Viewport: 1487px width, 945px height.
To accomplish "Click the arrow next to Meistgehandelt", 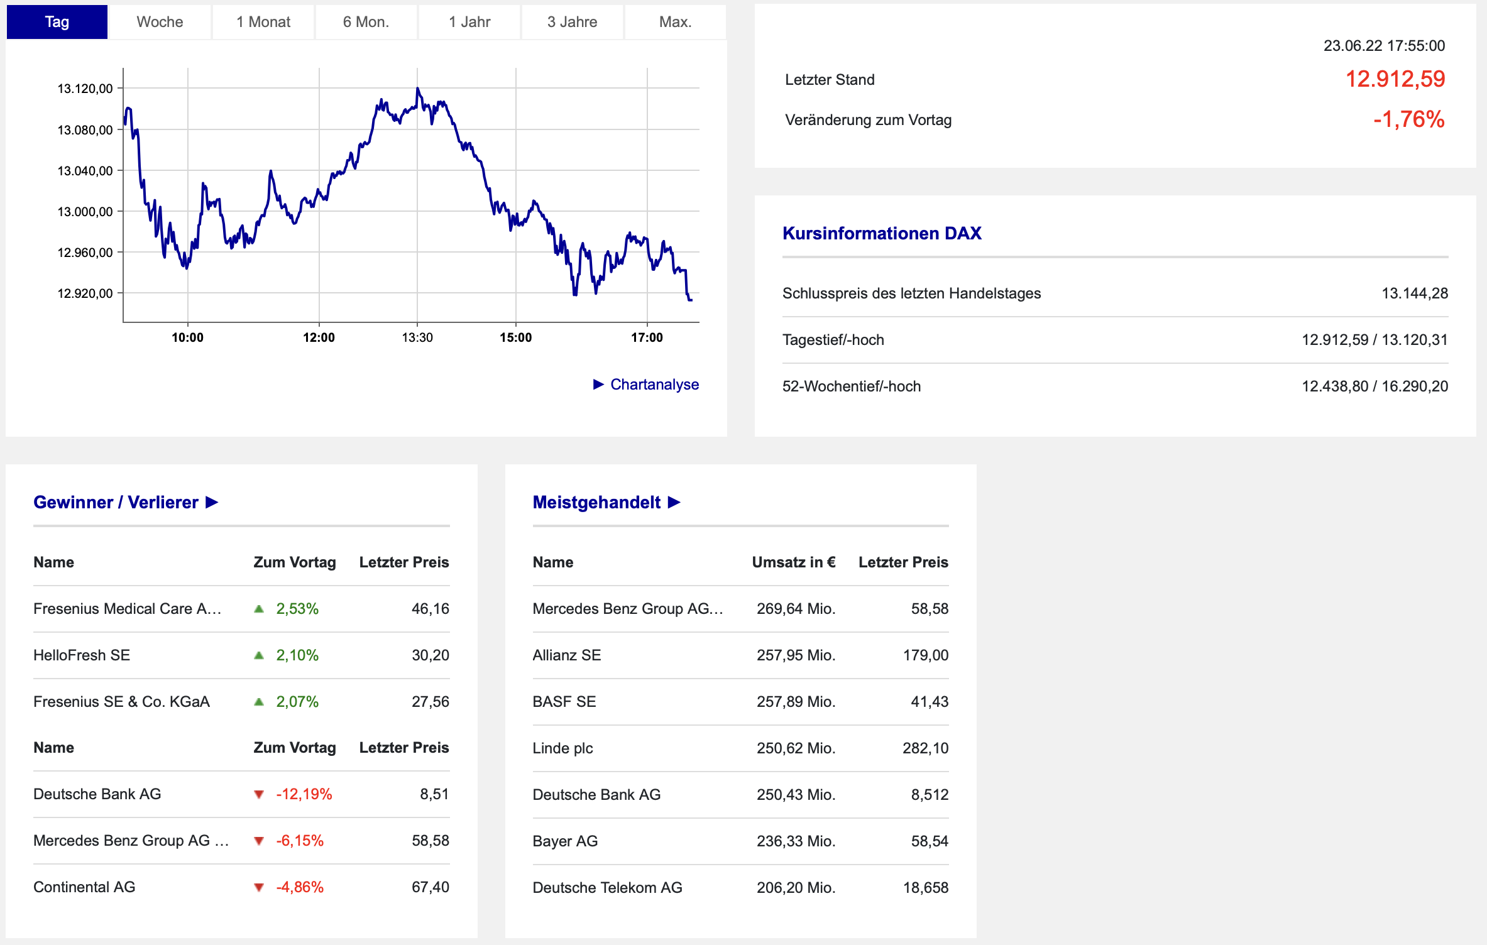I will click(674, 503).
